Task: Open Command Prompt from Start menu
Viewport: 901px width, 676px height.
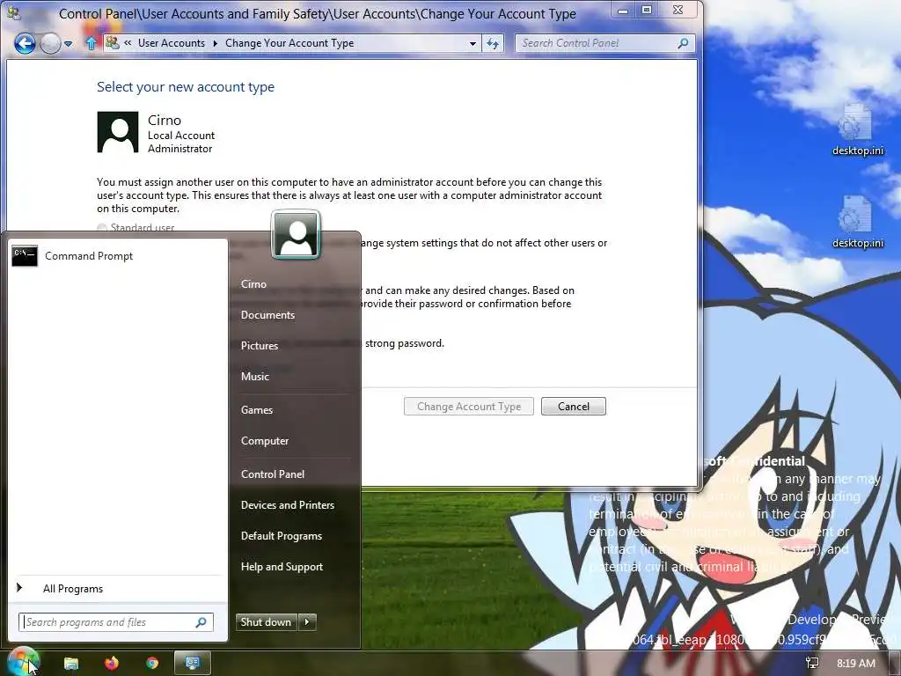Action: pyautogui.click(x=118, y=256)
